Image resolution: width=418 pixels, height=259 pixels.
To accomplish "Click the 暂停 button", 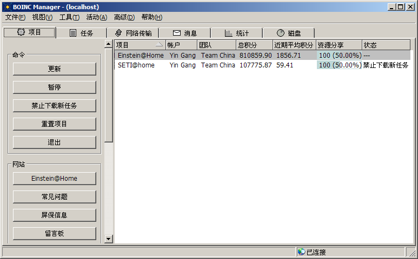I will tap(55, 87).
